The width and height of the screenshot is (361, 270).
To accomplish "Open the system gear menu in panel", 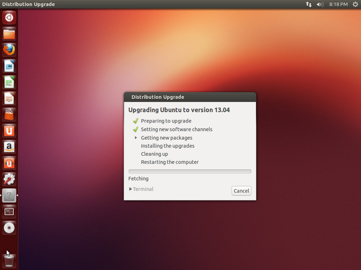I will (355, 4).
